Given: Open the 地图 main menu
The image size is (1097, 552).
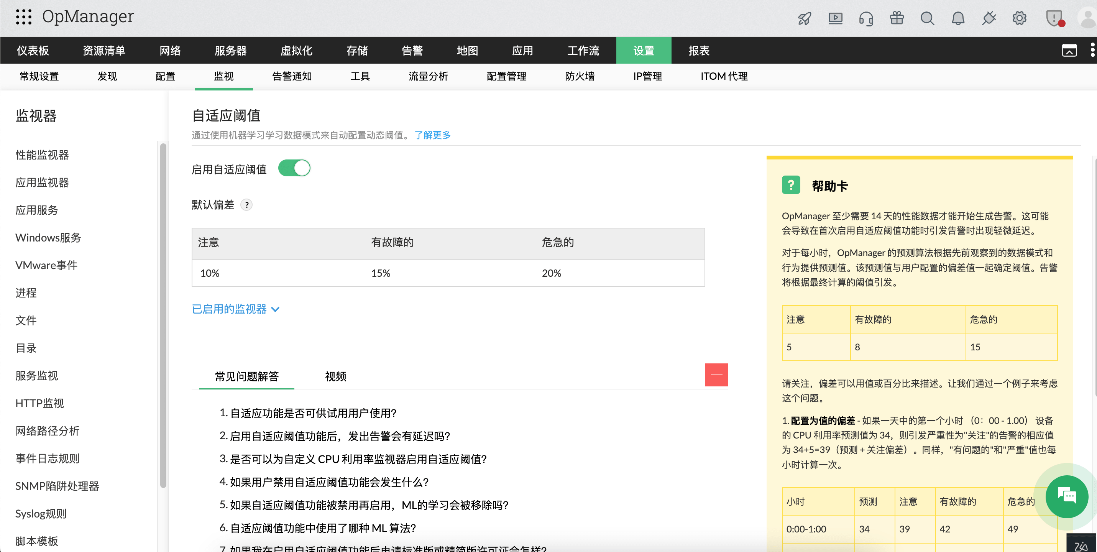Looking at the screenshot, I should pos(467,51).
